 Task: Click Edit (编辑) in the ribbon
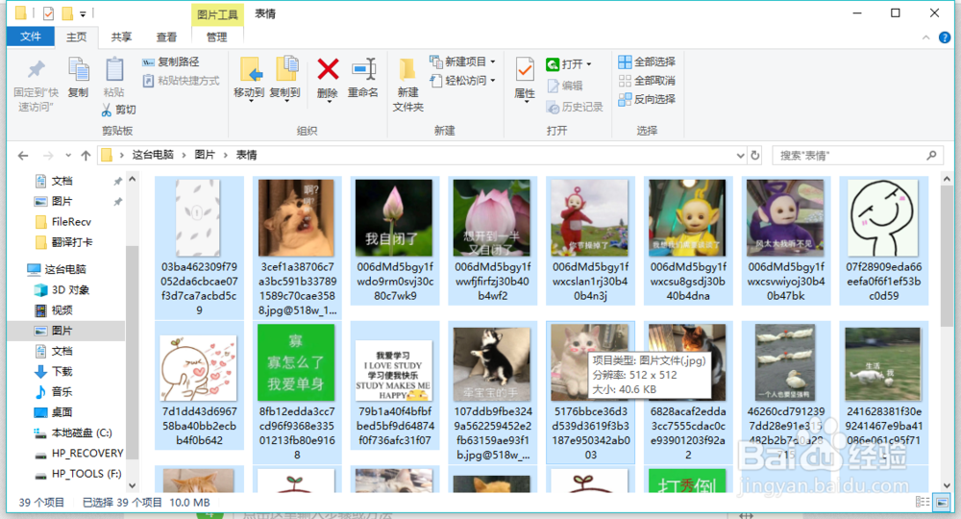click(564, 86)
